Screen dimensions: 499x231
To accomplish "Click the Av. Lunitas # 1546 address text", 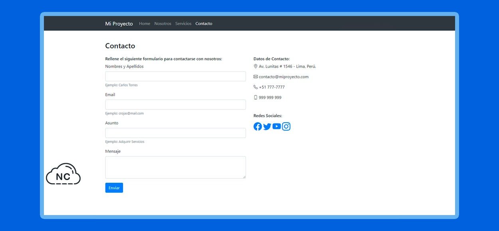I will coord(287,67).
